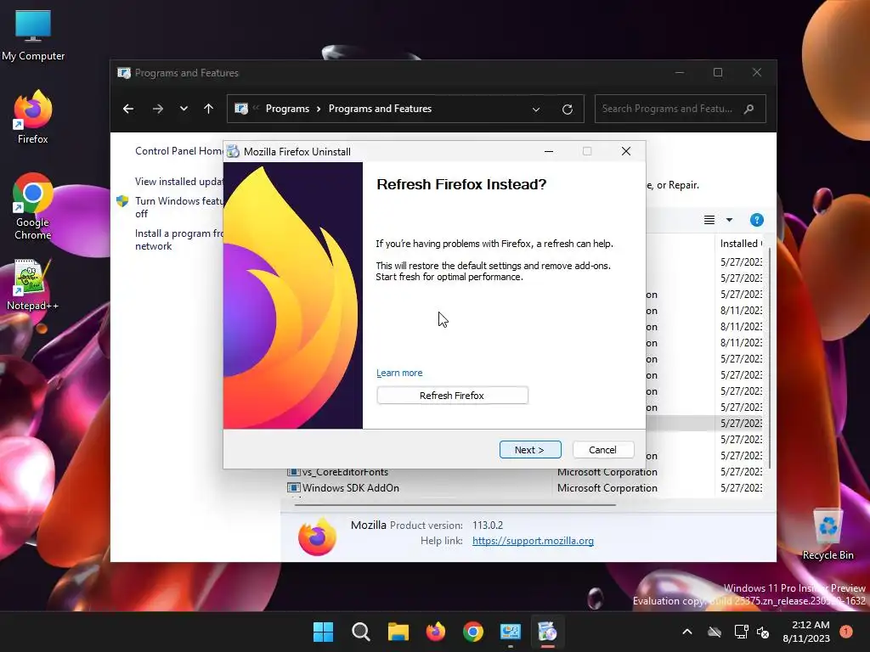Open Control Panel Home link
The width and height of the screenshot is (870, 652).
(178, 151)
